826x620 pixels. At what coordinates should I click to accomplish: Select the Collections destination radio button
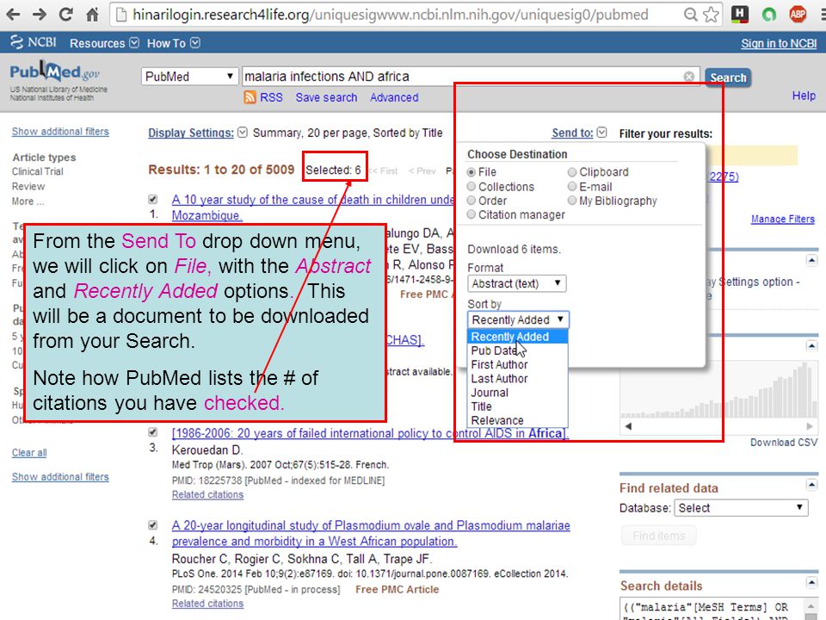472,187
